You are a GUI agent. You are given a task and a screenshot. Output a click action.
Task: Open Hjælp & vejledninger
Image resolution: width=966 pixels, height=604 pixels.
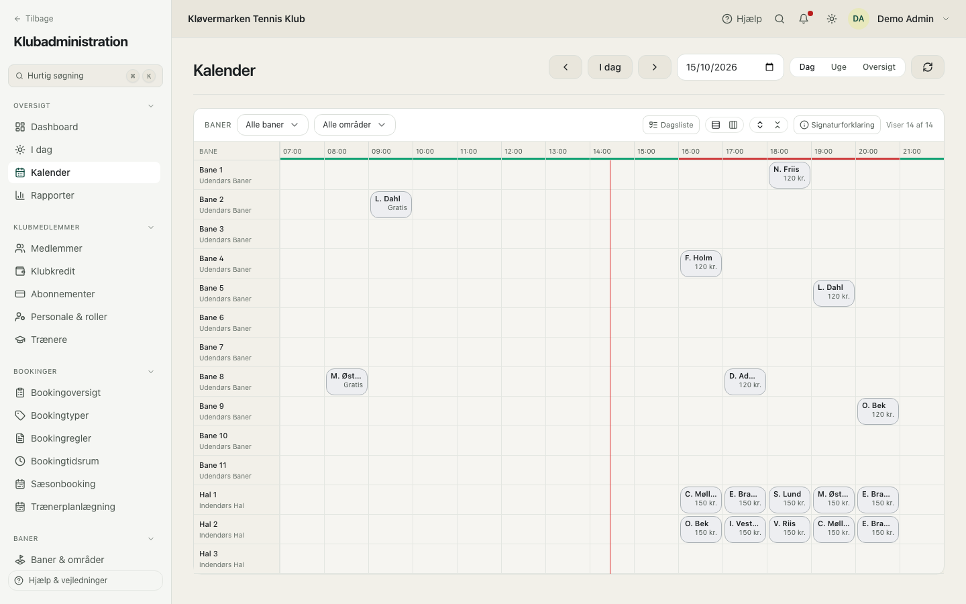85,581
